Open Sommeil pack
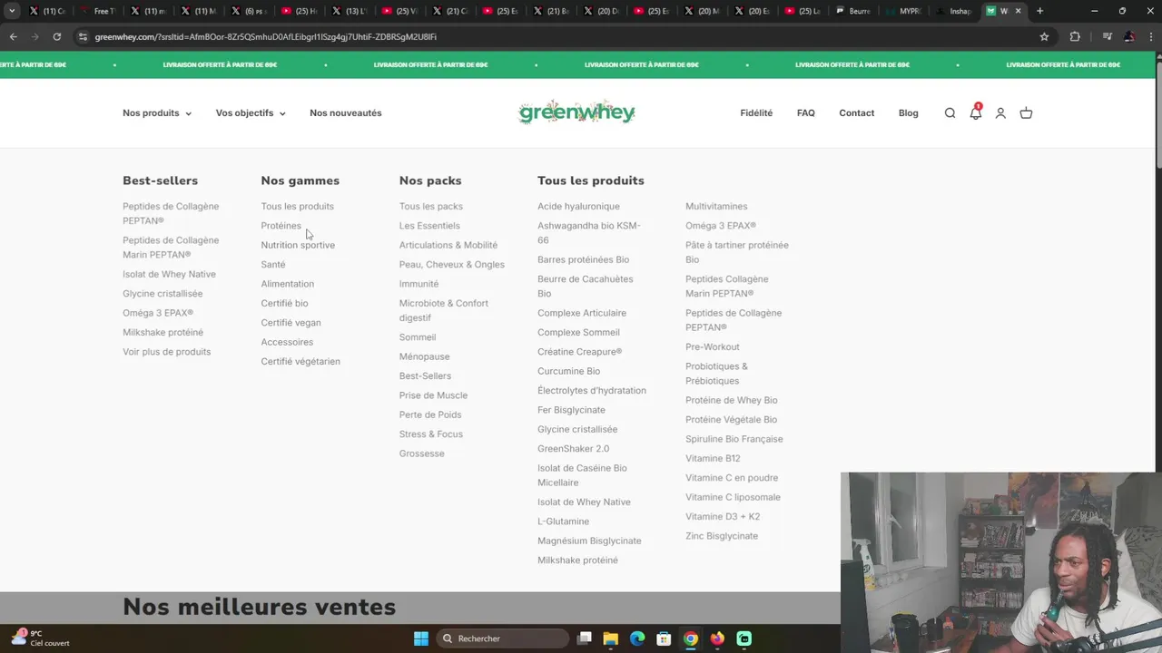 (x=418, y=337)
